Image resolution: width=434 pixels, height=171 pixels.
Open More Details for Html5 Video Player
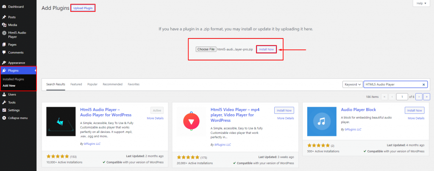click(286, 118)
